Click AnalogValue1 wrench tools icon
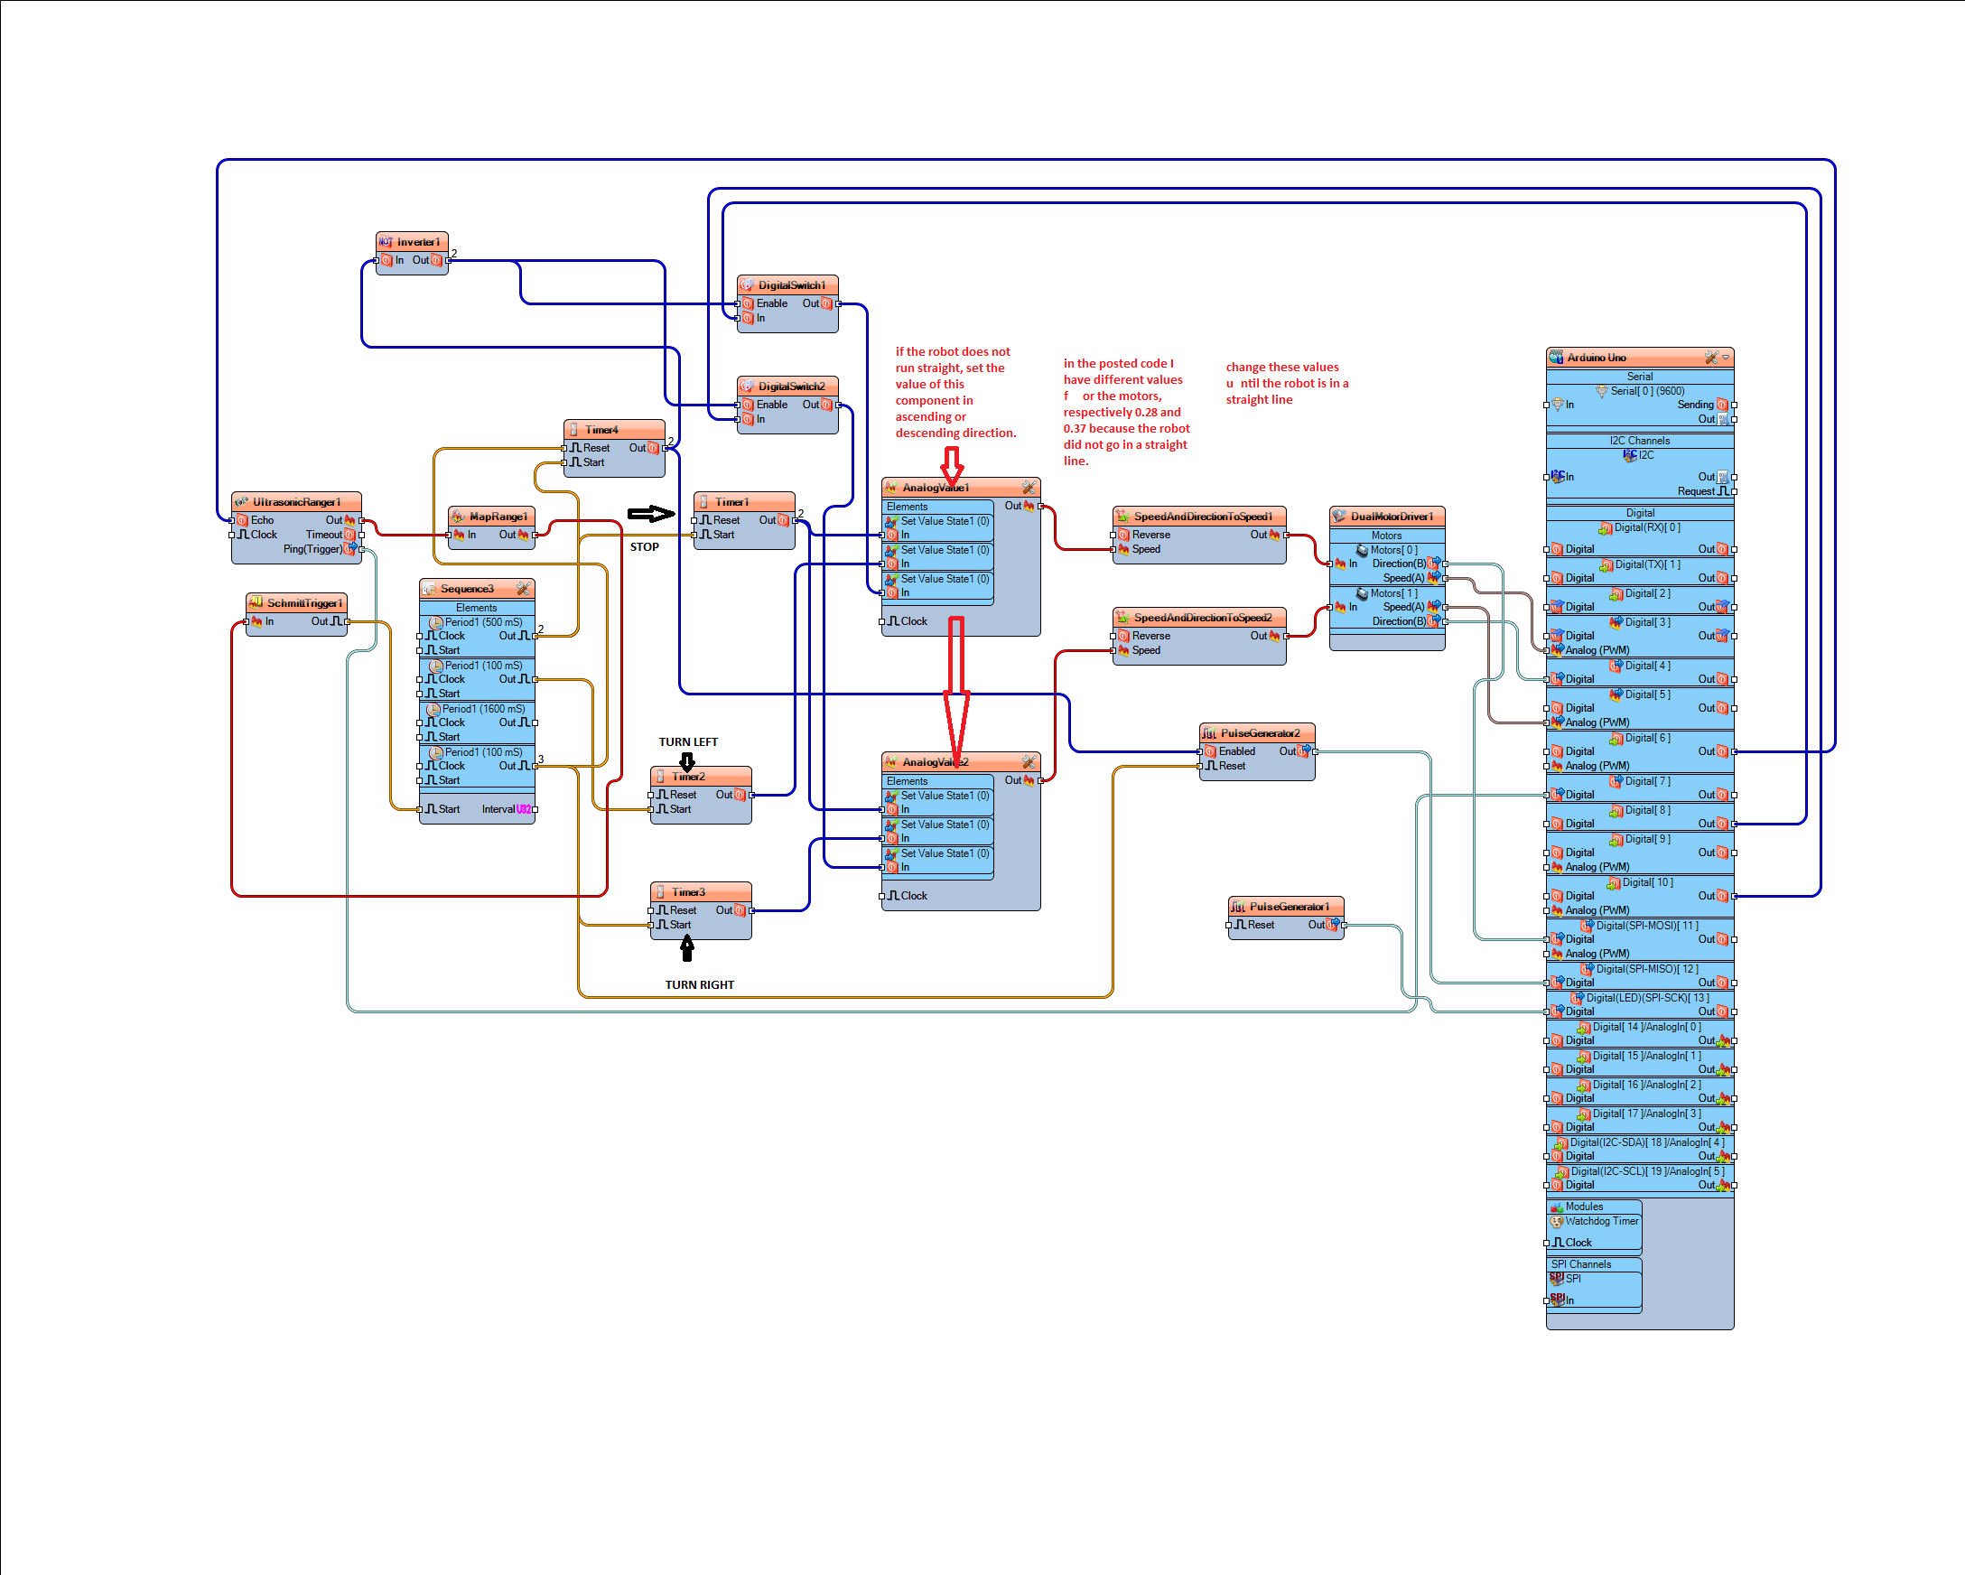1965x1575 pixels. [1028, 488]
